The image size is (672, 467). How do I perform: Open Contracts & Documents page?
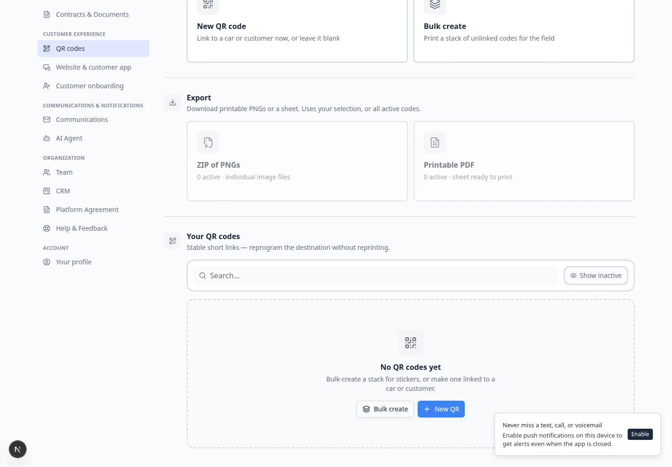tap(93, 14)
